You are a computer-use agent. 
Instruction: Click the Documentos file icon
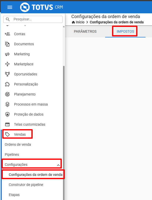point(7,44)
